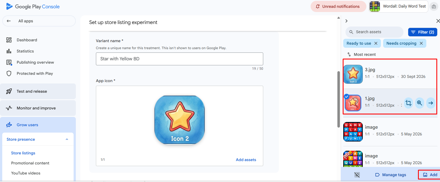Change the Most recent sort order
The image size is (440, 182).
(x=361, y=54)
